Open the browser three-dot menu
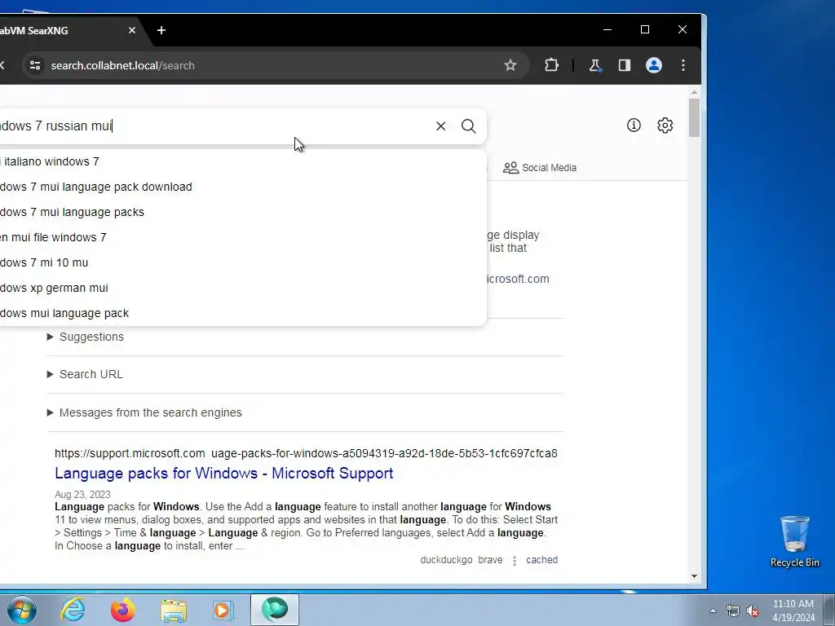The width and height of the screenshot is (835, 626). [x=683, y=65]
